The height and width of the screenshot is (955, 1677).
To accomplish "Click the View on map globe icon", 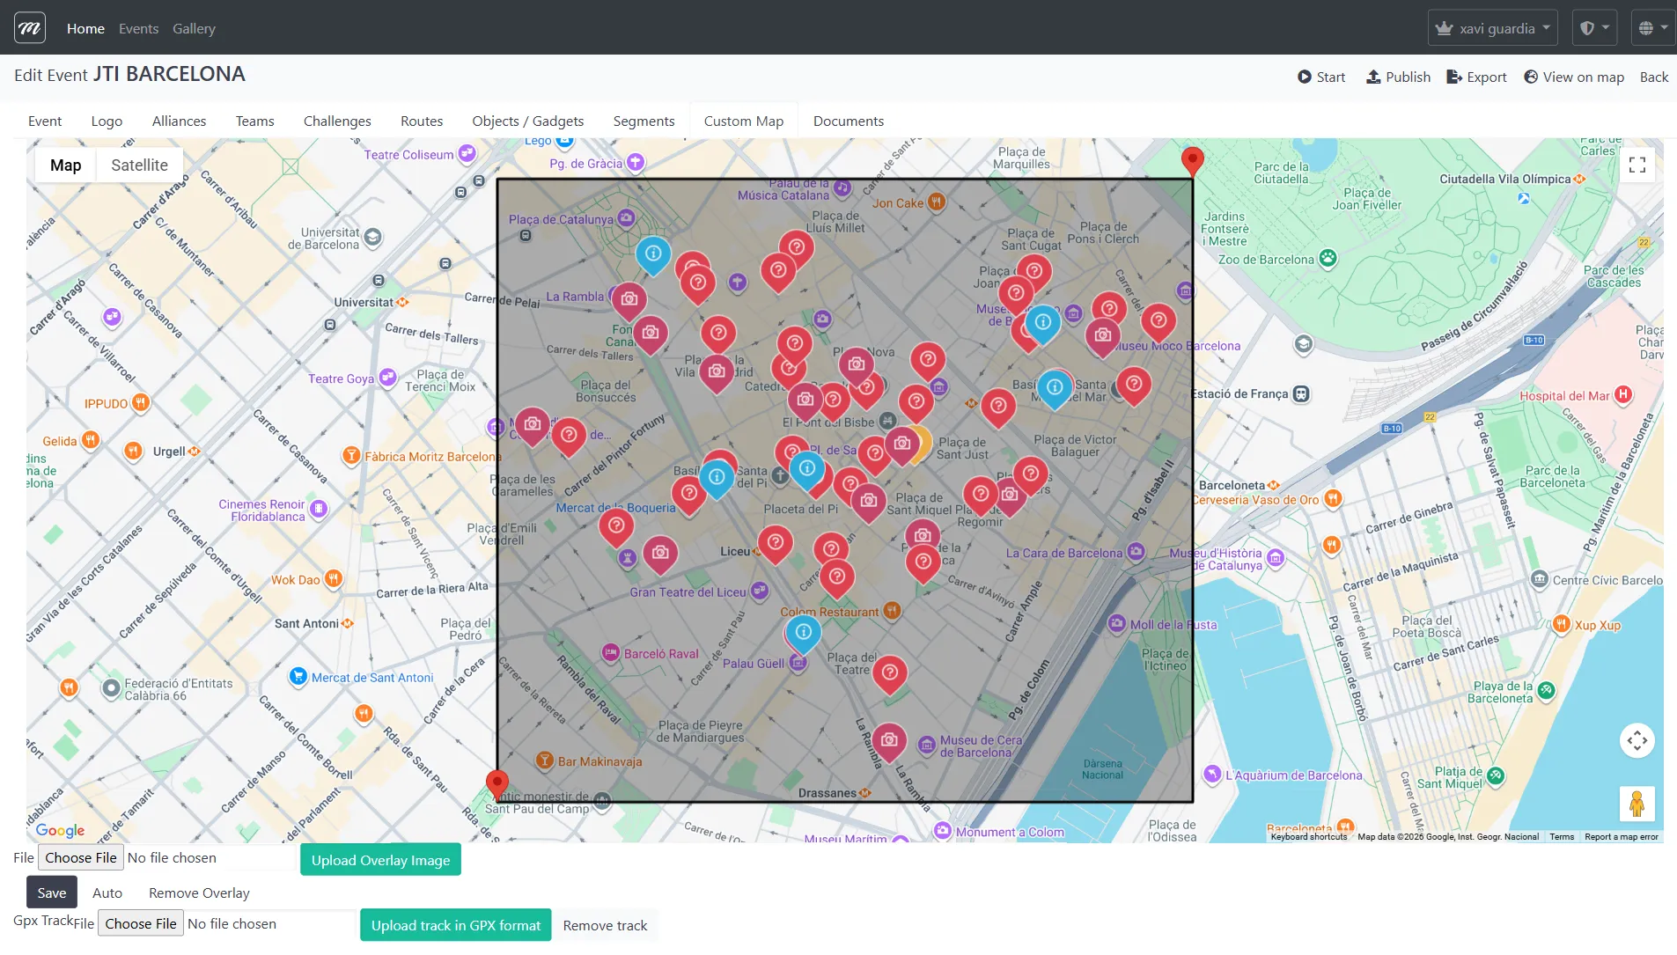I will (x=1532, y=77).
